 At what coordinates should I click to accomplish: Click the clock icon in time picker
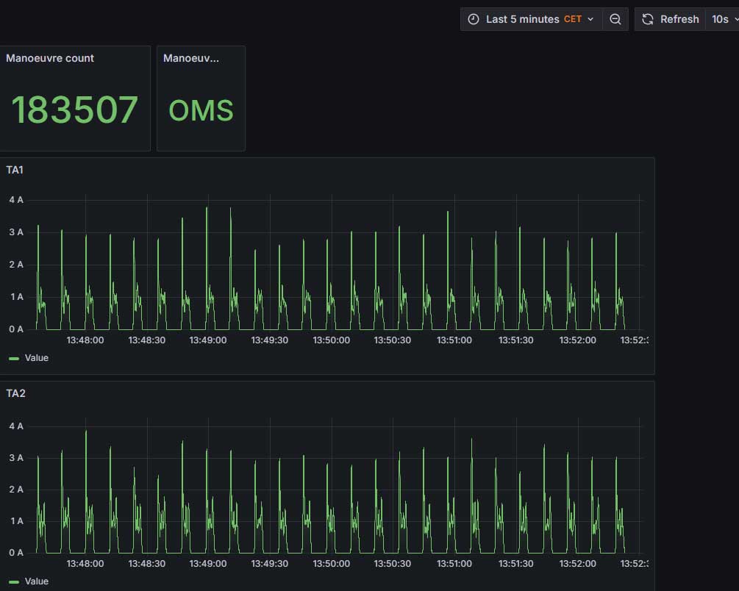(x=474, y=19)
